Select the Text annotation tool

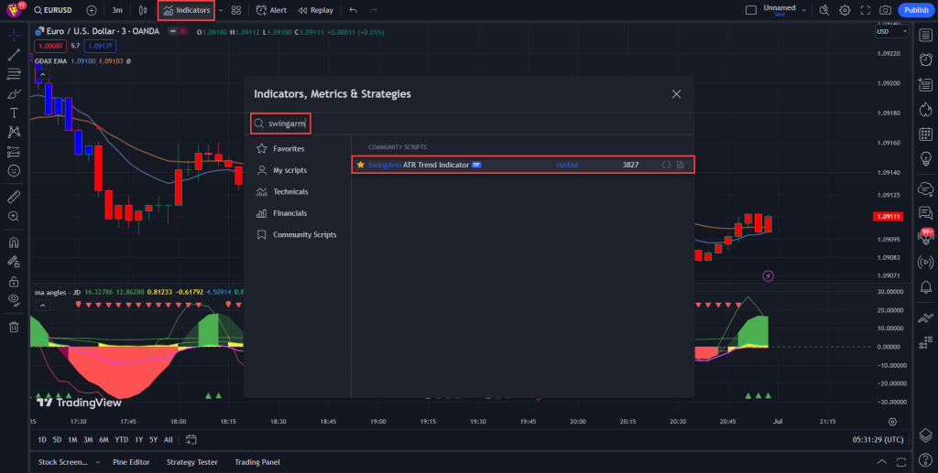click(14, 113)
